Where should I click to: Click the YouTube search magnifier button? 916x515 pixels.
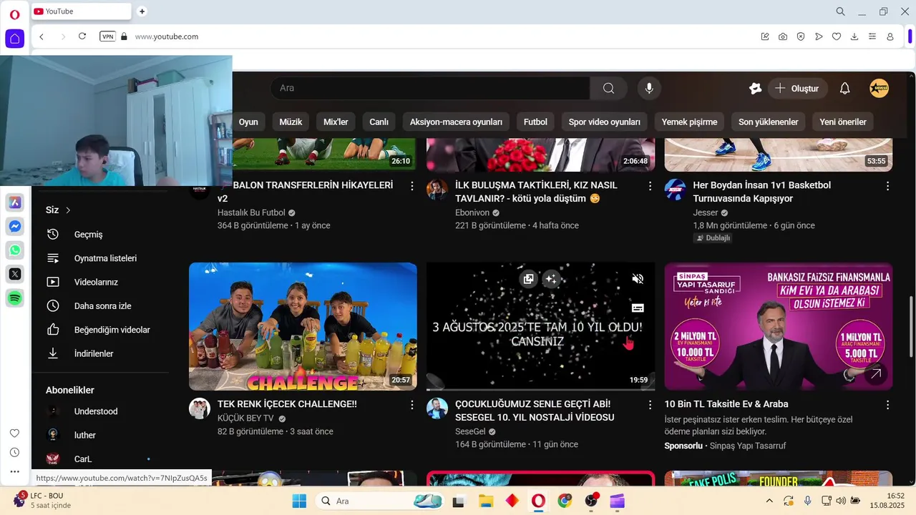click(x=608, y=88)
